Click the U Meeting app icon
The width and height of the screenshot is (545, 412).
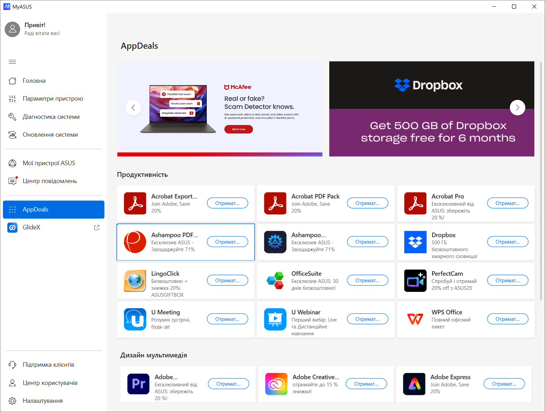tap(135, 319)
